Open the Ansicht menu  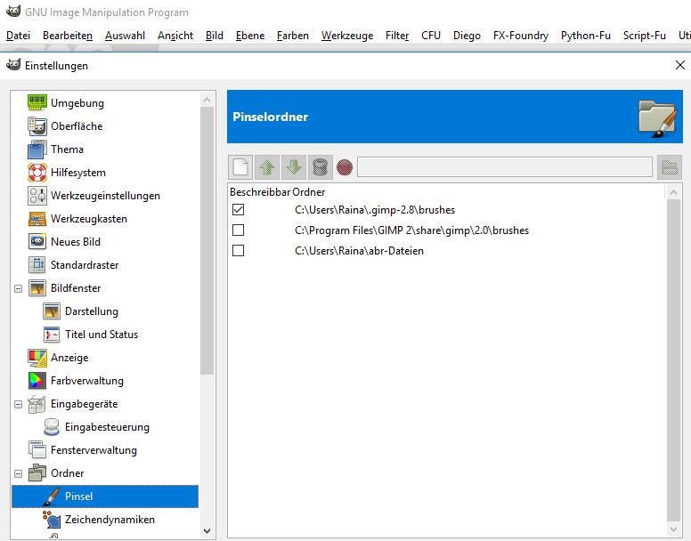[175, 36]
